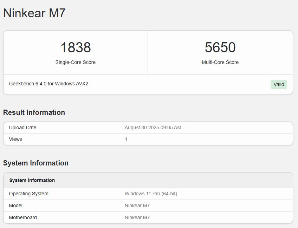
Task: Select the Motherboard row label
Action: tap(23, 217)
